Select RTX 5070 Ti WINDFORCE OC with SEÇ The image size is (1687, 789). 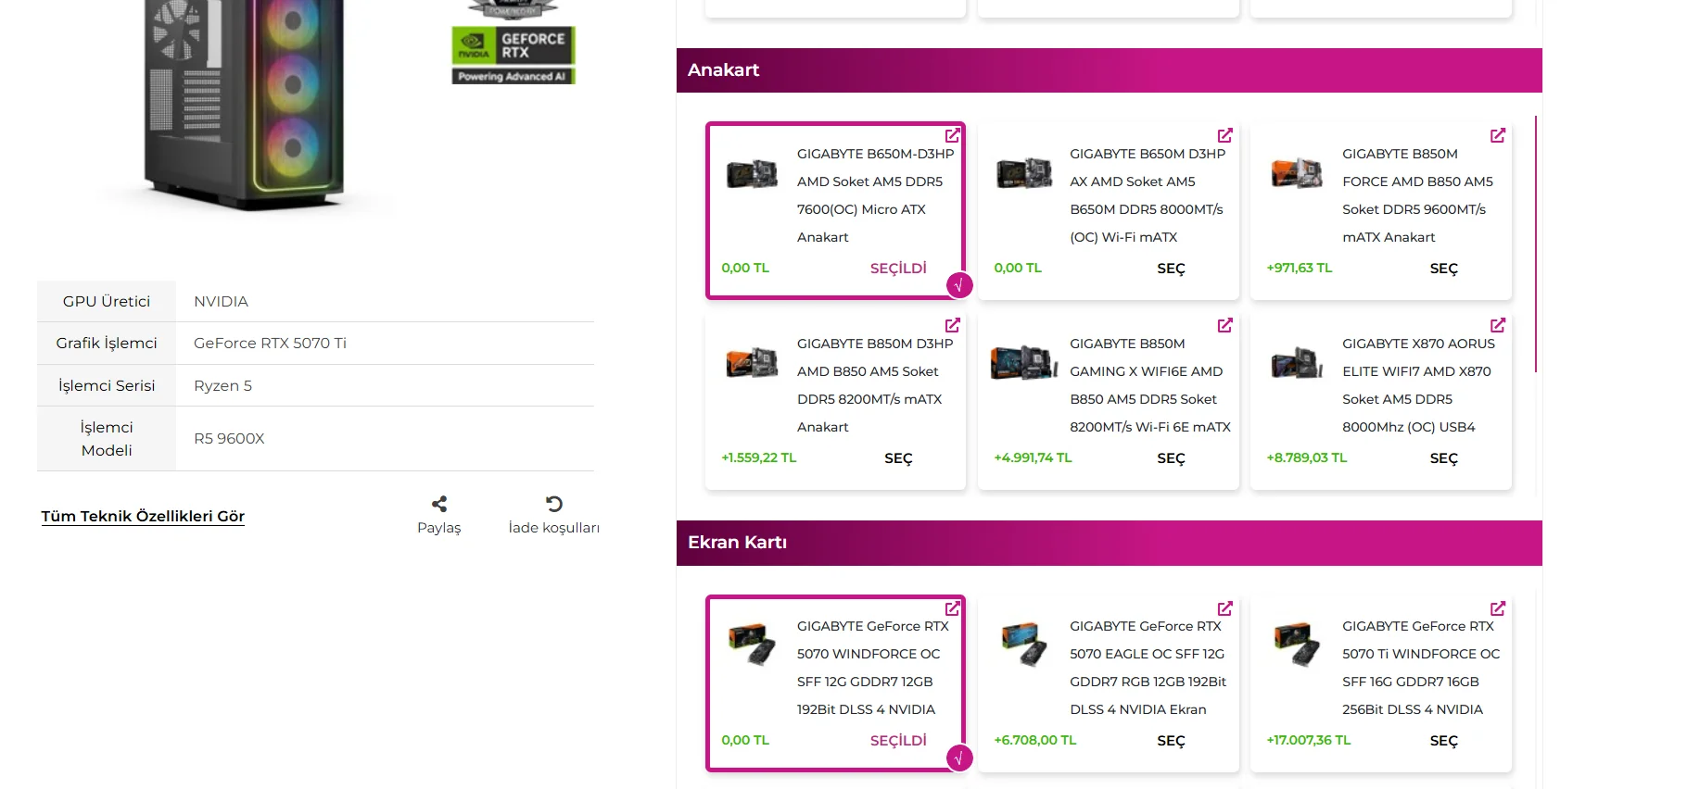click(1443, 741)
